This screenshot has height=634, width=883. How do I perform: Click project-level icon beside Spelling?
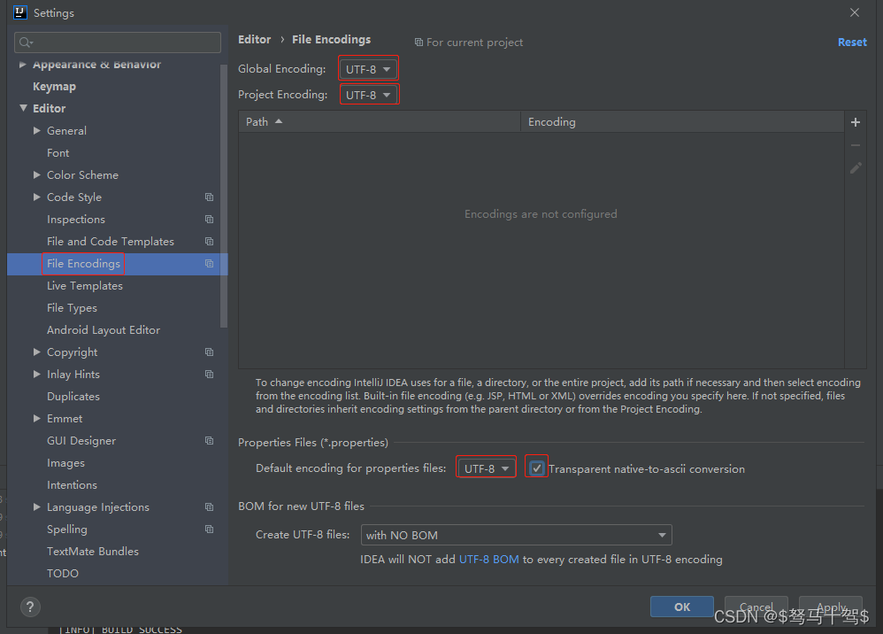209,530
